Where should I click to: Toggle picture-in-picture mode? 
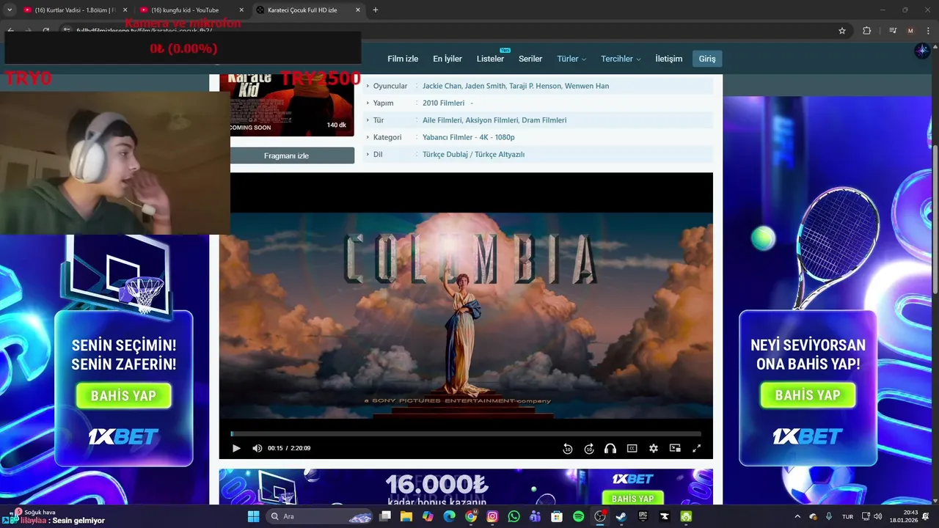click(x=675, y=449)
